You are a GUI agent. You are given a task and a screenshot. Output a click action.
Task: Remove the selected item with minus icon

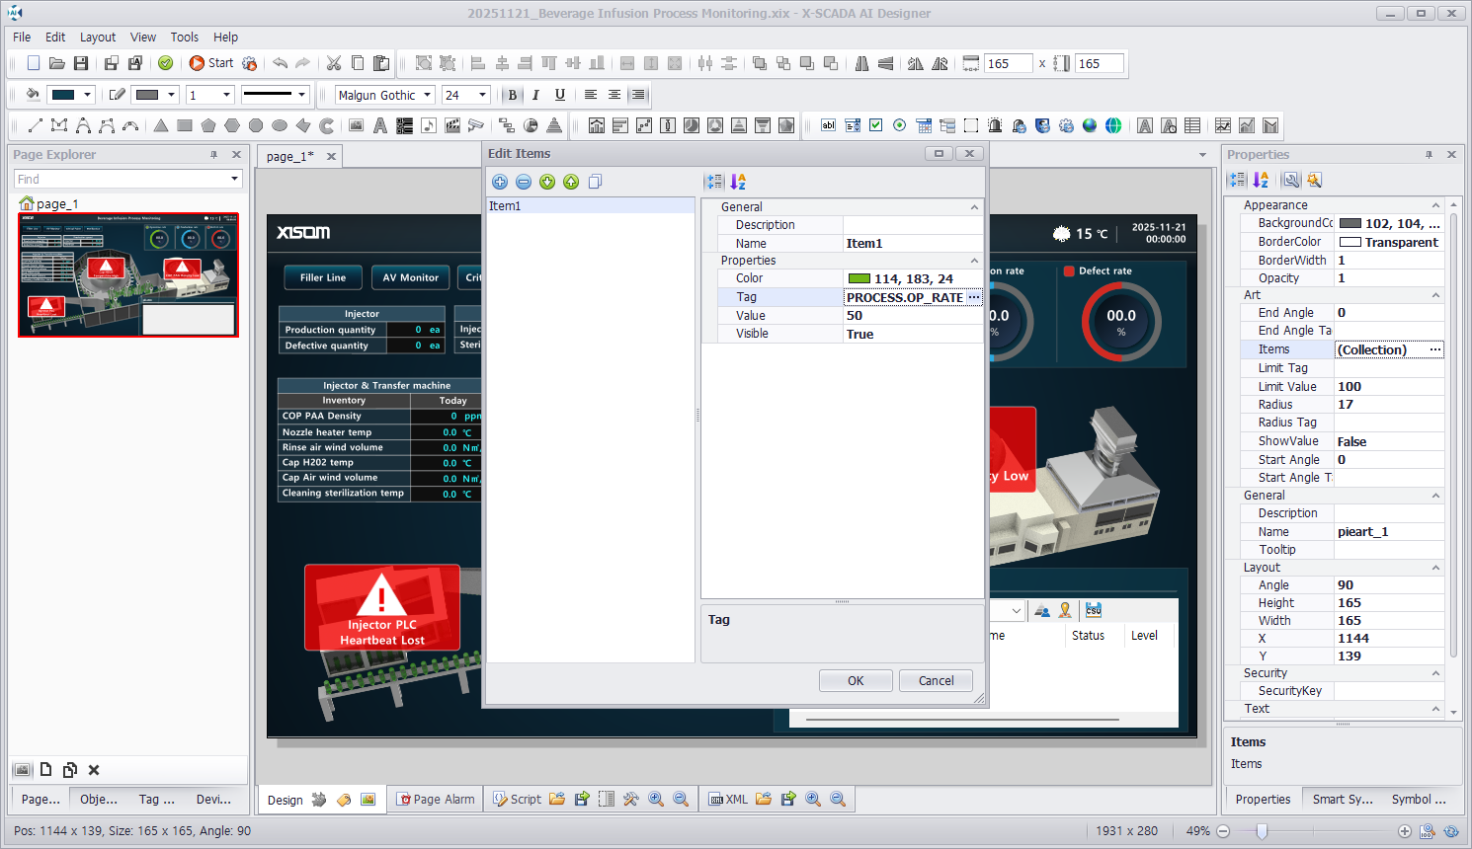[524, 182]
